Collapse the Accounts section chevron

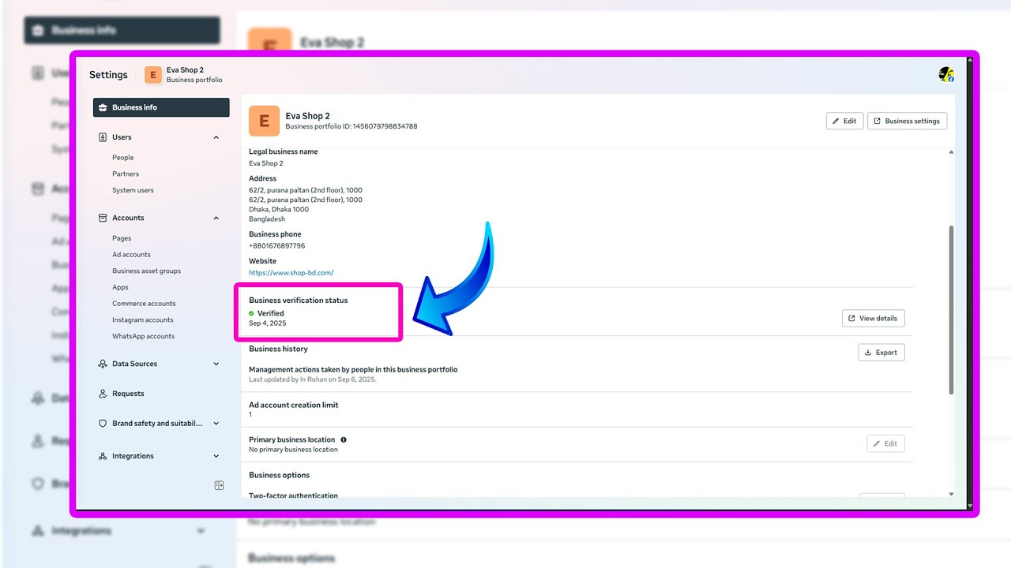click(x=216, y=218)
